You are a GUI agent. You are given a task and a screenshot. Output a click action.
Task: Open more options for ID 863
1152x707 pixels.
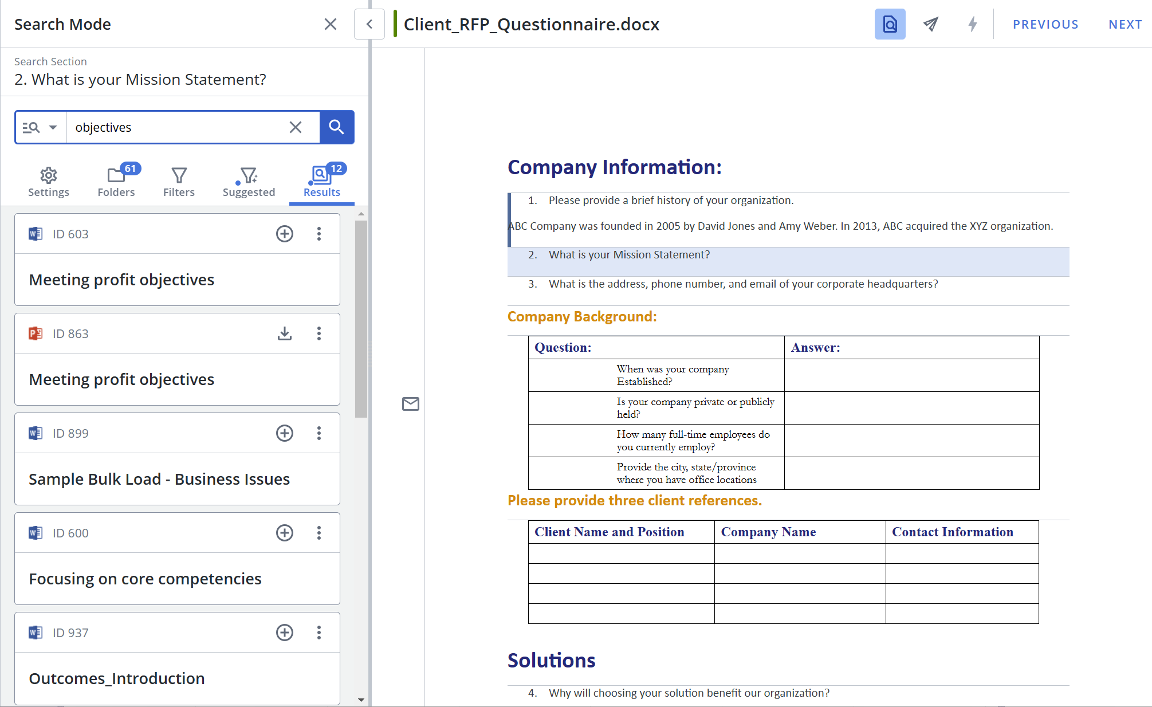(319, 333)
